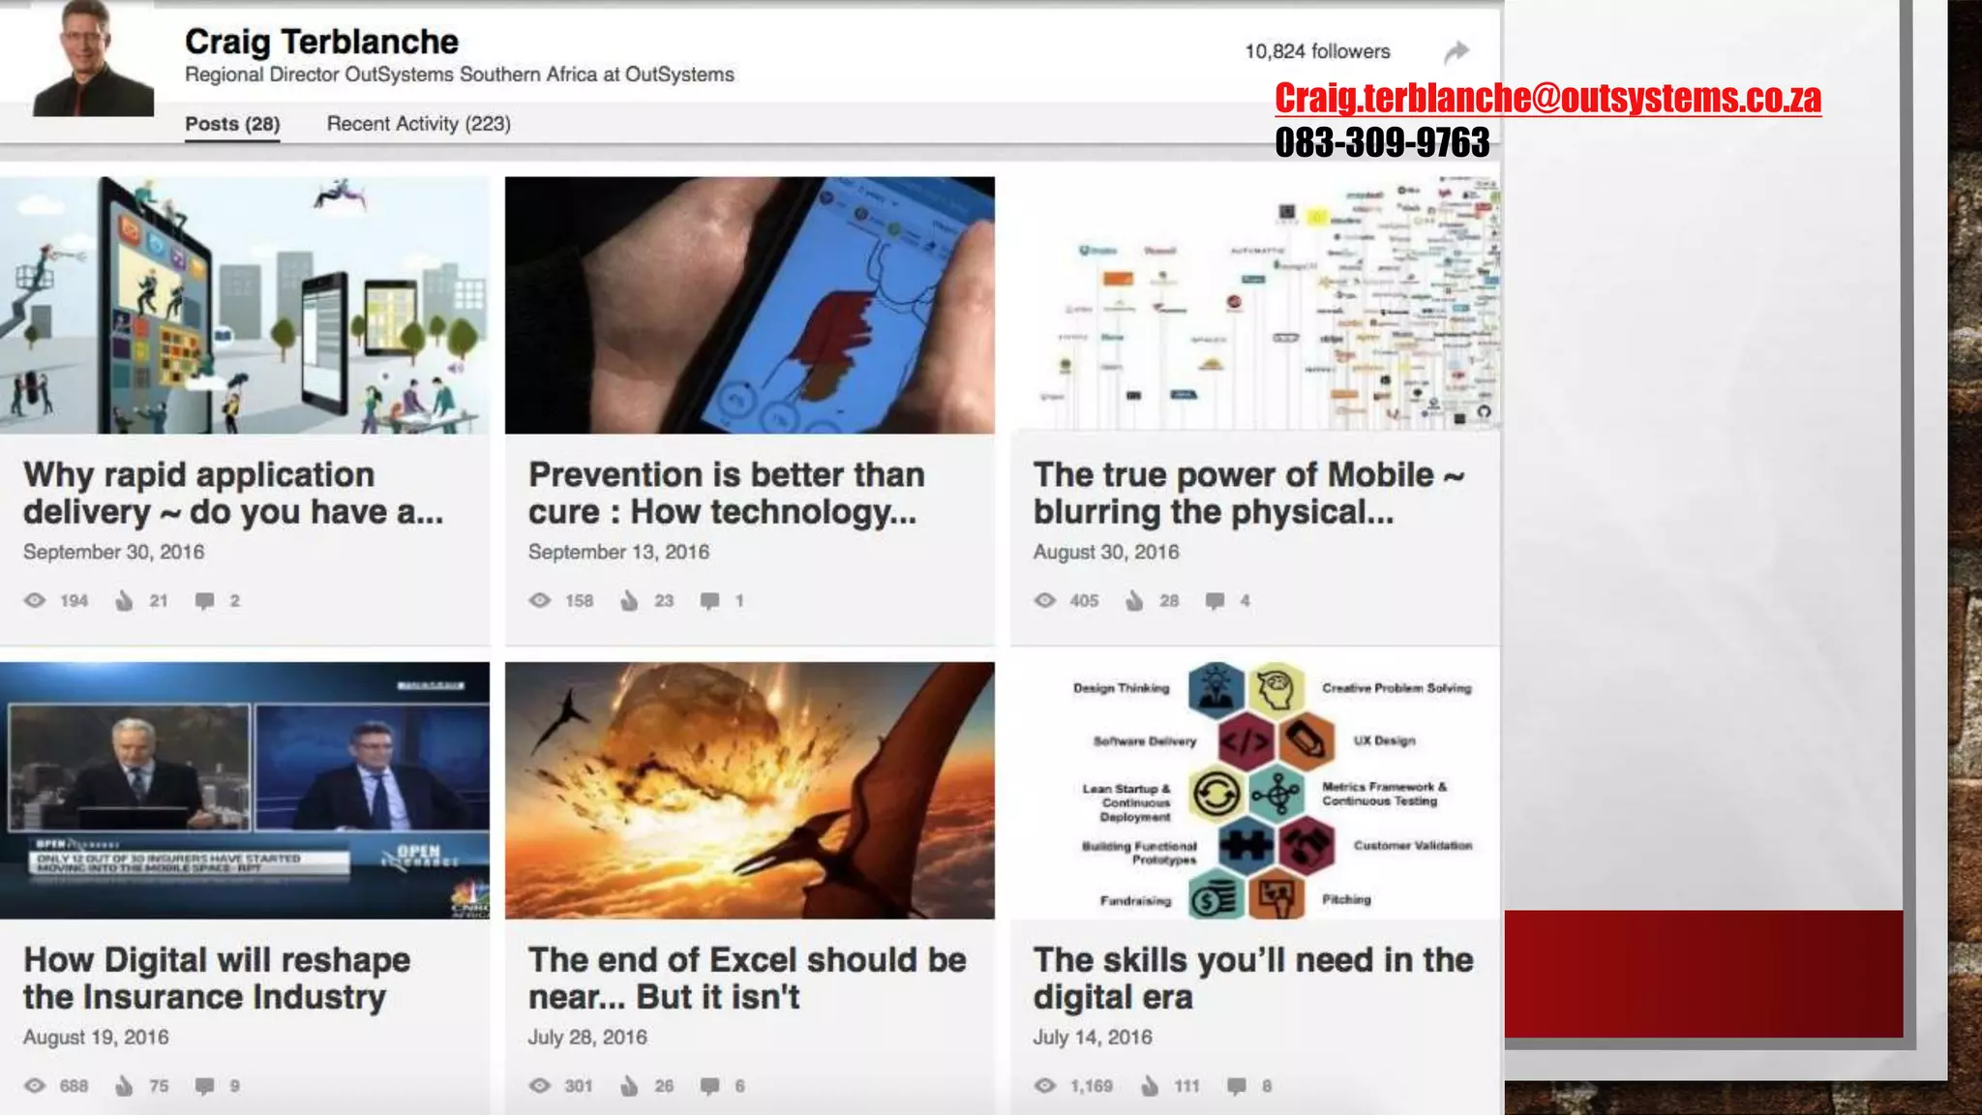Open Craig.terblanche@outsystems.co.za email link
1982x1115 pixels.
coord(1547,98)
